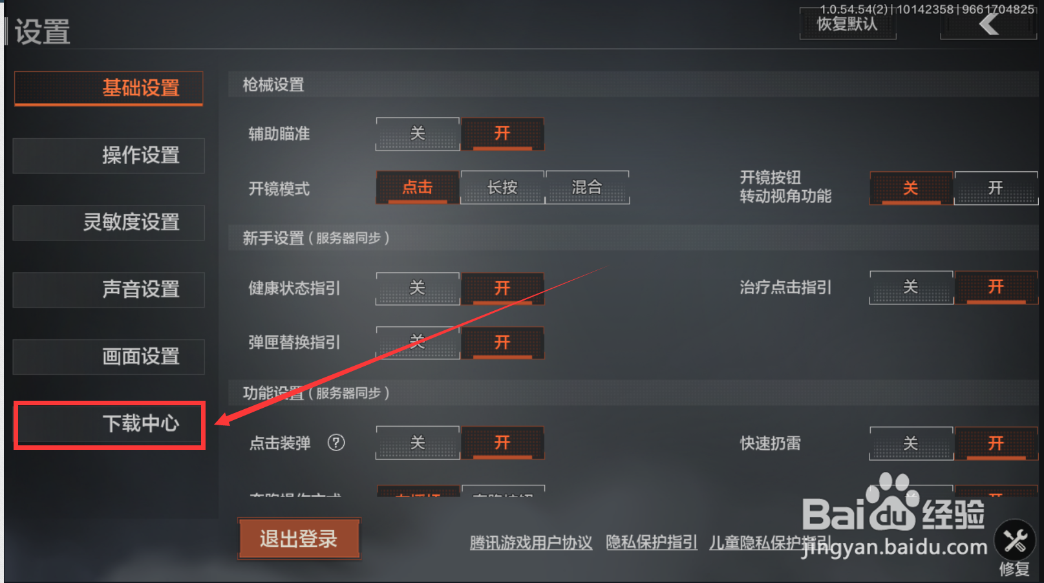Turn off 快速扔雷
The image size is (1044, 583).
[x=911, y=443]
